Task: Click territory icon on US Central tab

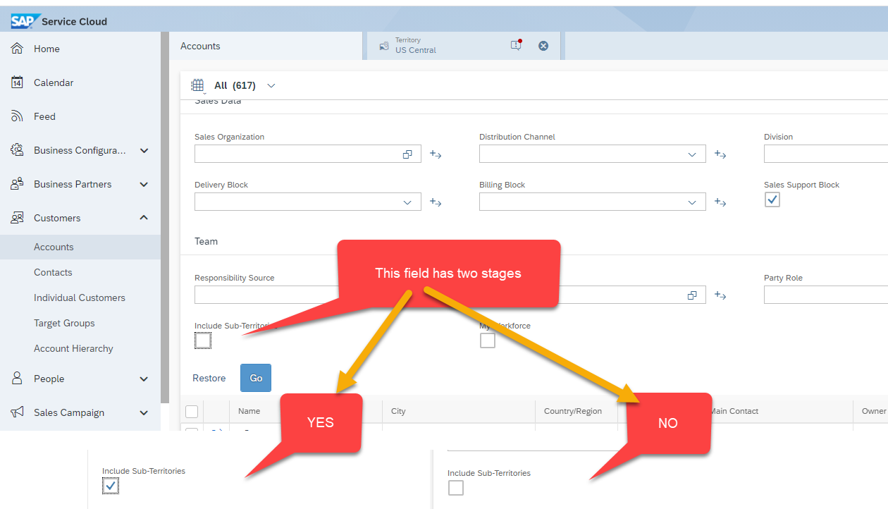Action: click(x=384, y=46)
